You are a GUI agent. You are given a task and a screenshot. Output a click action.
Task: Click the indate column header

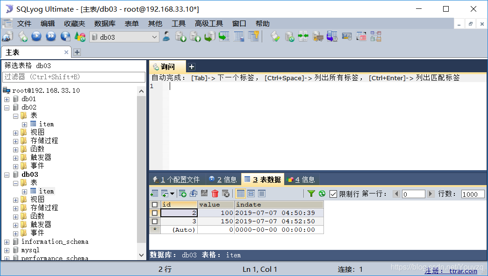279,205
